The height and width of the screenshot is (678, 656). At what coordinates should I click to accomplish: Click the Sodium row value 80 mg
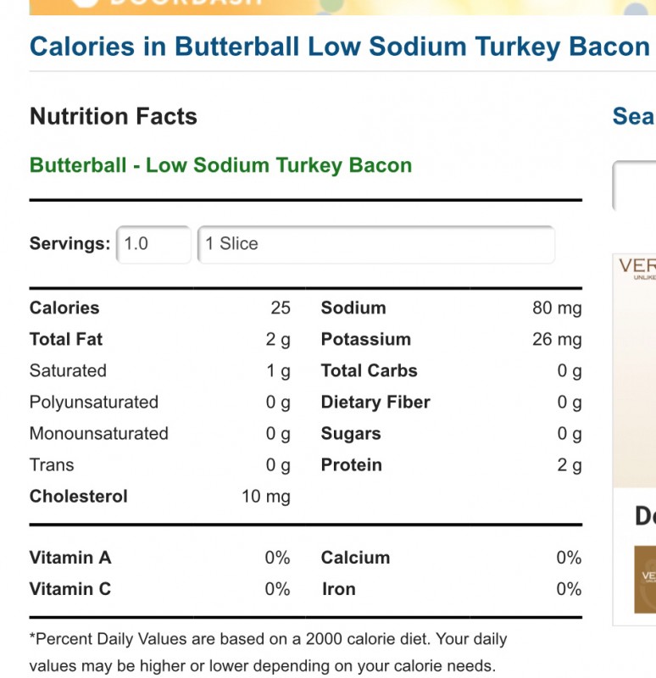point(557,308)
